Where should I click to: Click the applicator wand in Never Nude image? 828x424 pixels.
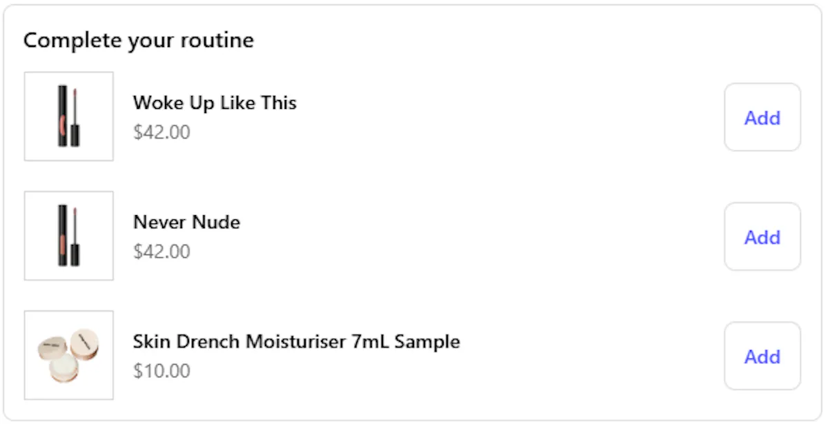75,236
